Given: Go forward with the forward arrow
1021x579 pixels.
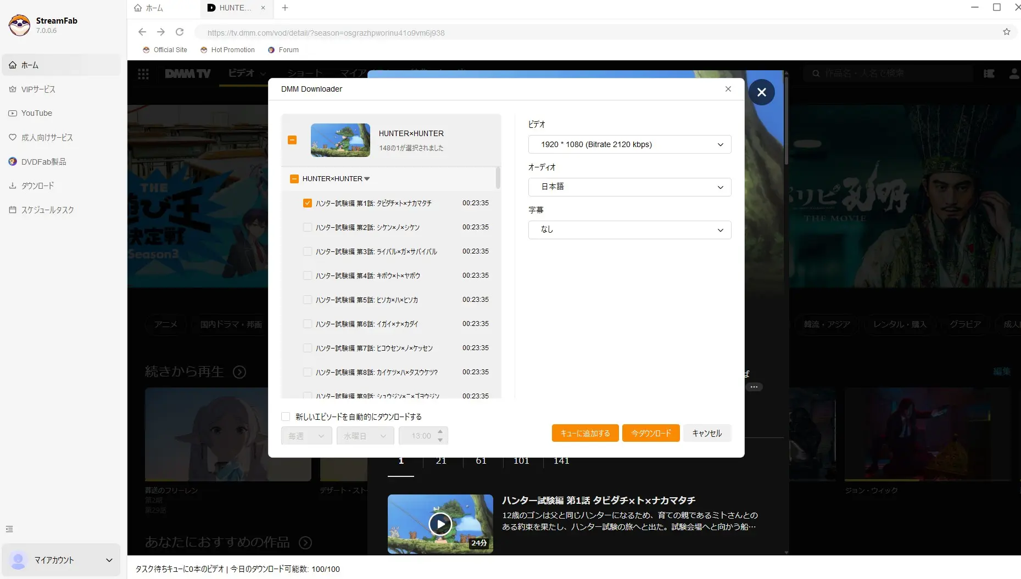Looking at the screenshot, I should pos(161,32).
